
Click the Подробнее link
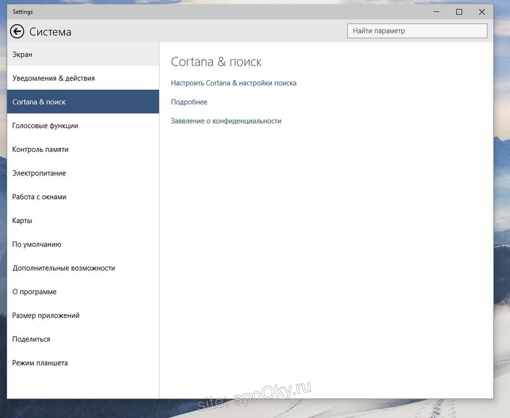pos(189,102)
